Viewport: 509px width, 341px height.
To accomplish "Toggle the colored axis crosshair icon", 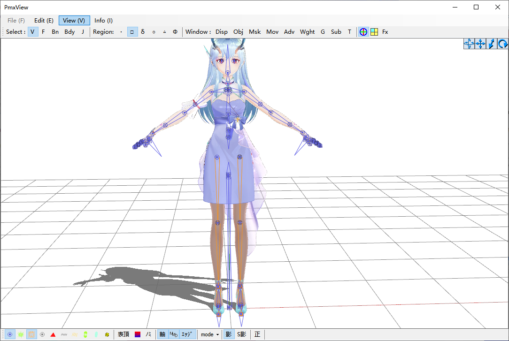I will point(363,32).
